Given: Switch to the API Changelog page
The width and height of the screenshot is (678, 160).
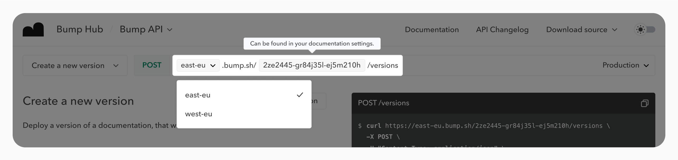Looking at the screenshot, I should 502,30.
